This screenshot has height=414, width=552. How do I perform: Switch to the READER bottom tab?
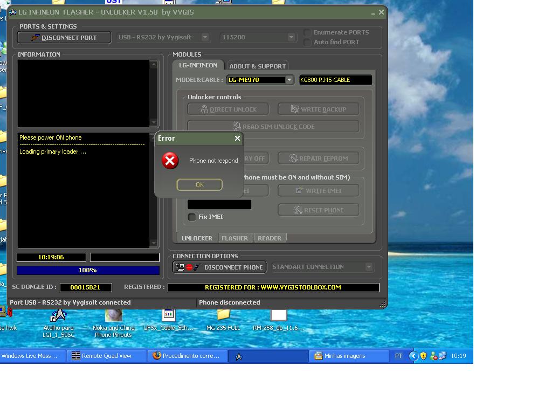point(270,238)
